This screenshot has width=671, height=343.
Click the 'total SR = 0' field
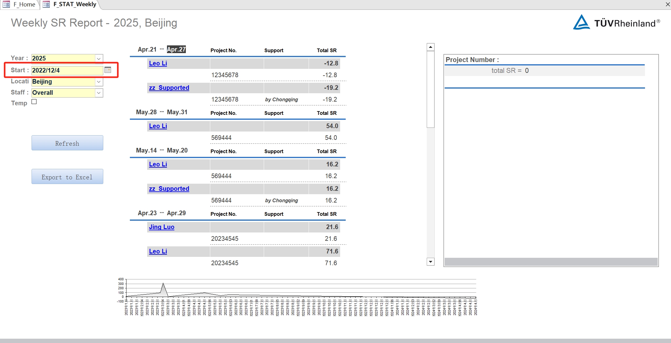pos(544,71)
